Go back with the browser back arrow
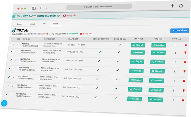 (41, 8)
